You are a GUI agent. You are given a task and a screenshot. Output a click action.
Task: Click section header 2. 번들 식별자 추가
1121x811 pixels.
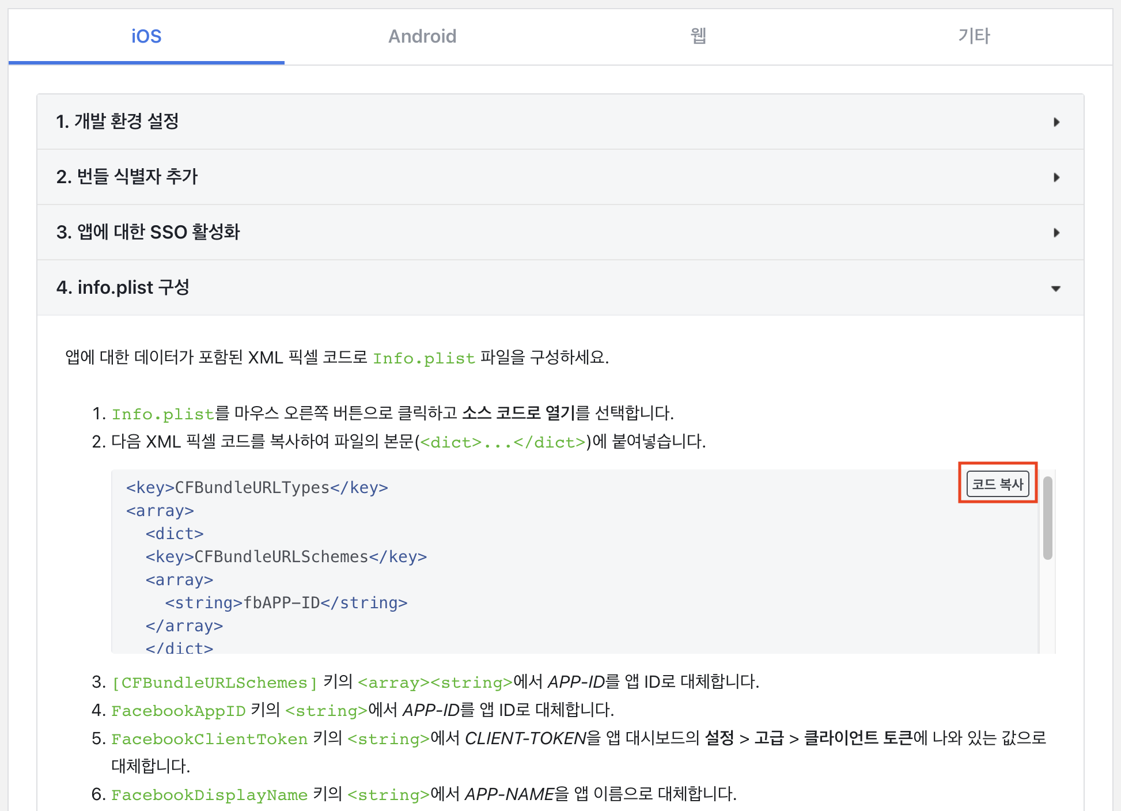127,177
